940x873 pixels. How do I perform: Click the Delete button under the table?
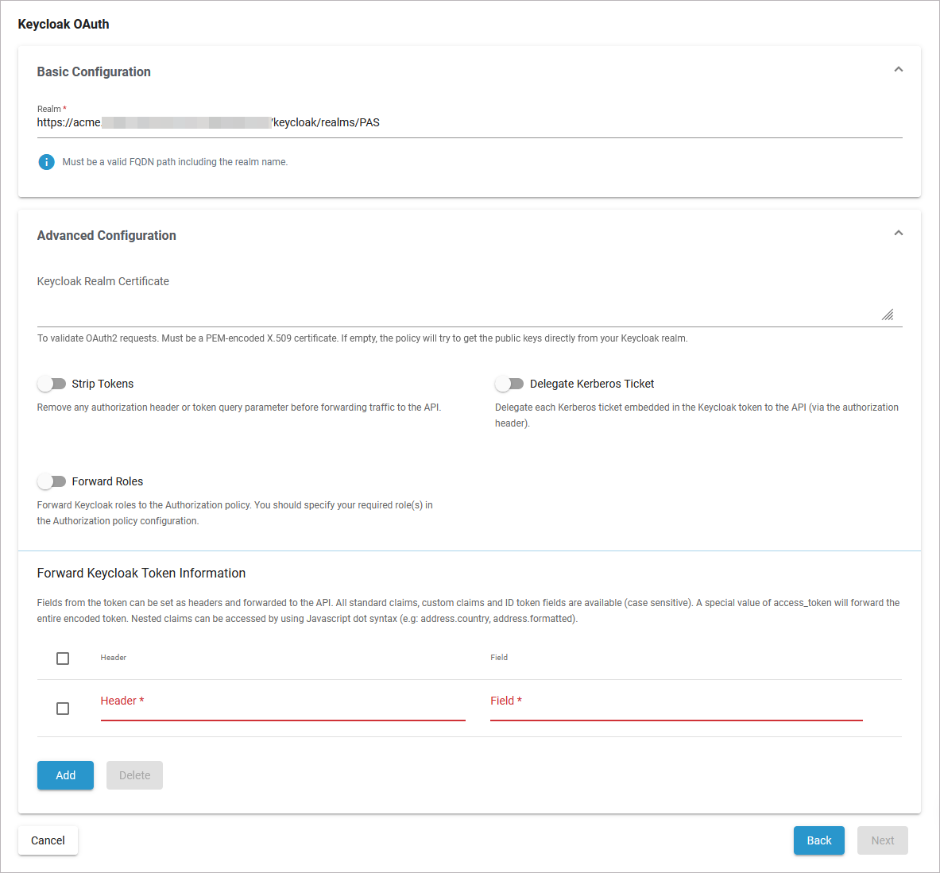(x=133, y=774)
